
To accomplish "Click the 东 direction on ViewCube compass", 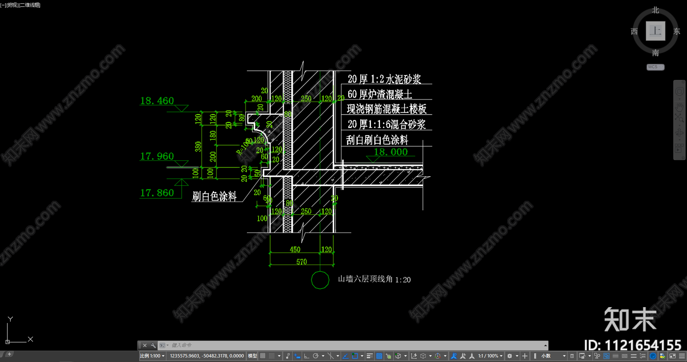I will tap(677, 31).
